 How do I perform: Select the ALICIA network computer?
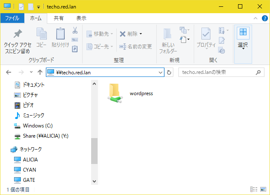26,160
